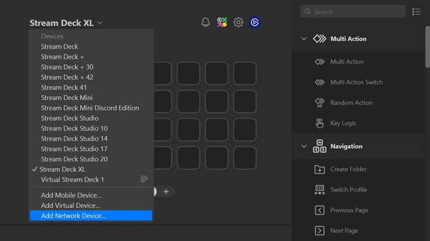Select Stream Deck Studio 10
The image size is (430, 241).
tap(91, 128)
